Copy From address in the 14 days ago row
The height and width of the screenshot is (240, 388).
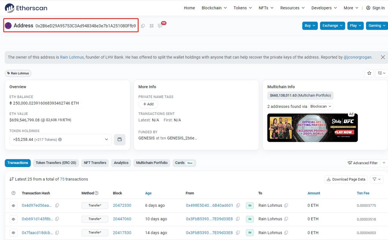coord(238,233)
